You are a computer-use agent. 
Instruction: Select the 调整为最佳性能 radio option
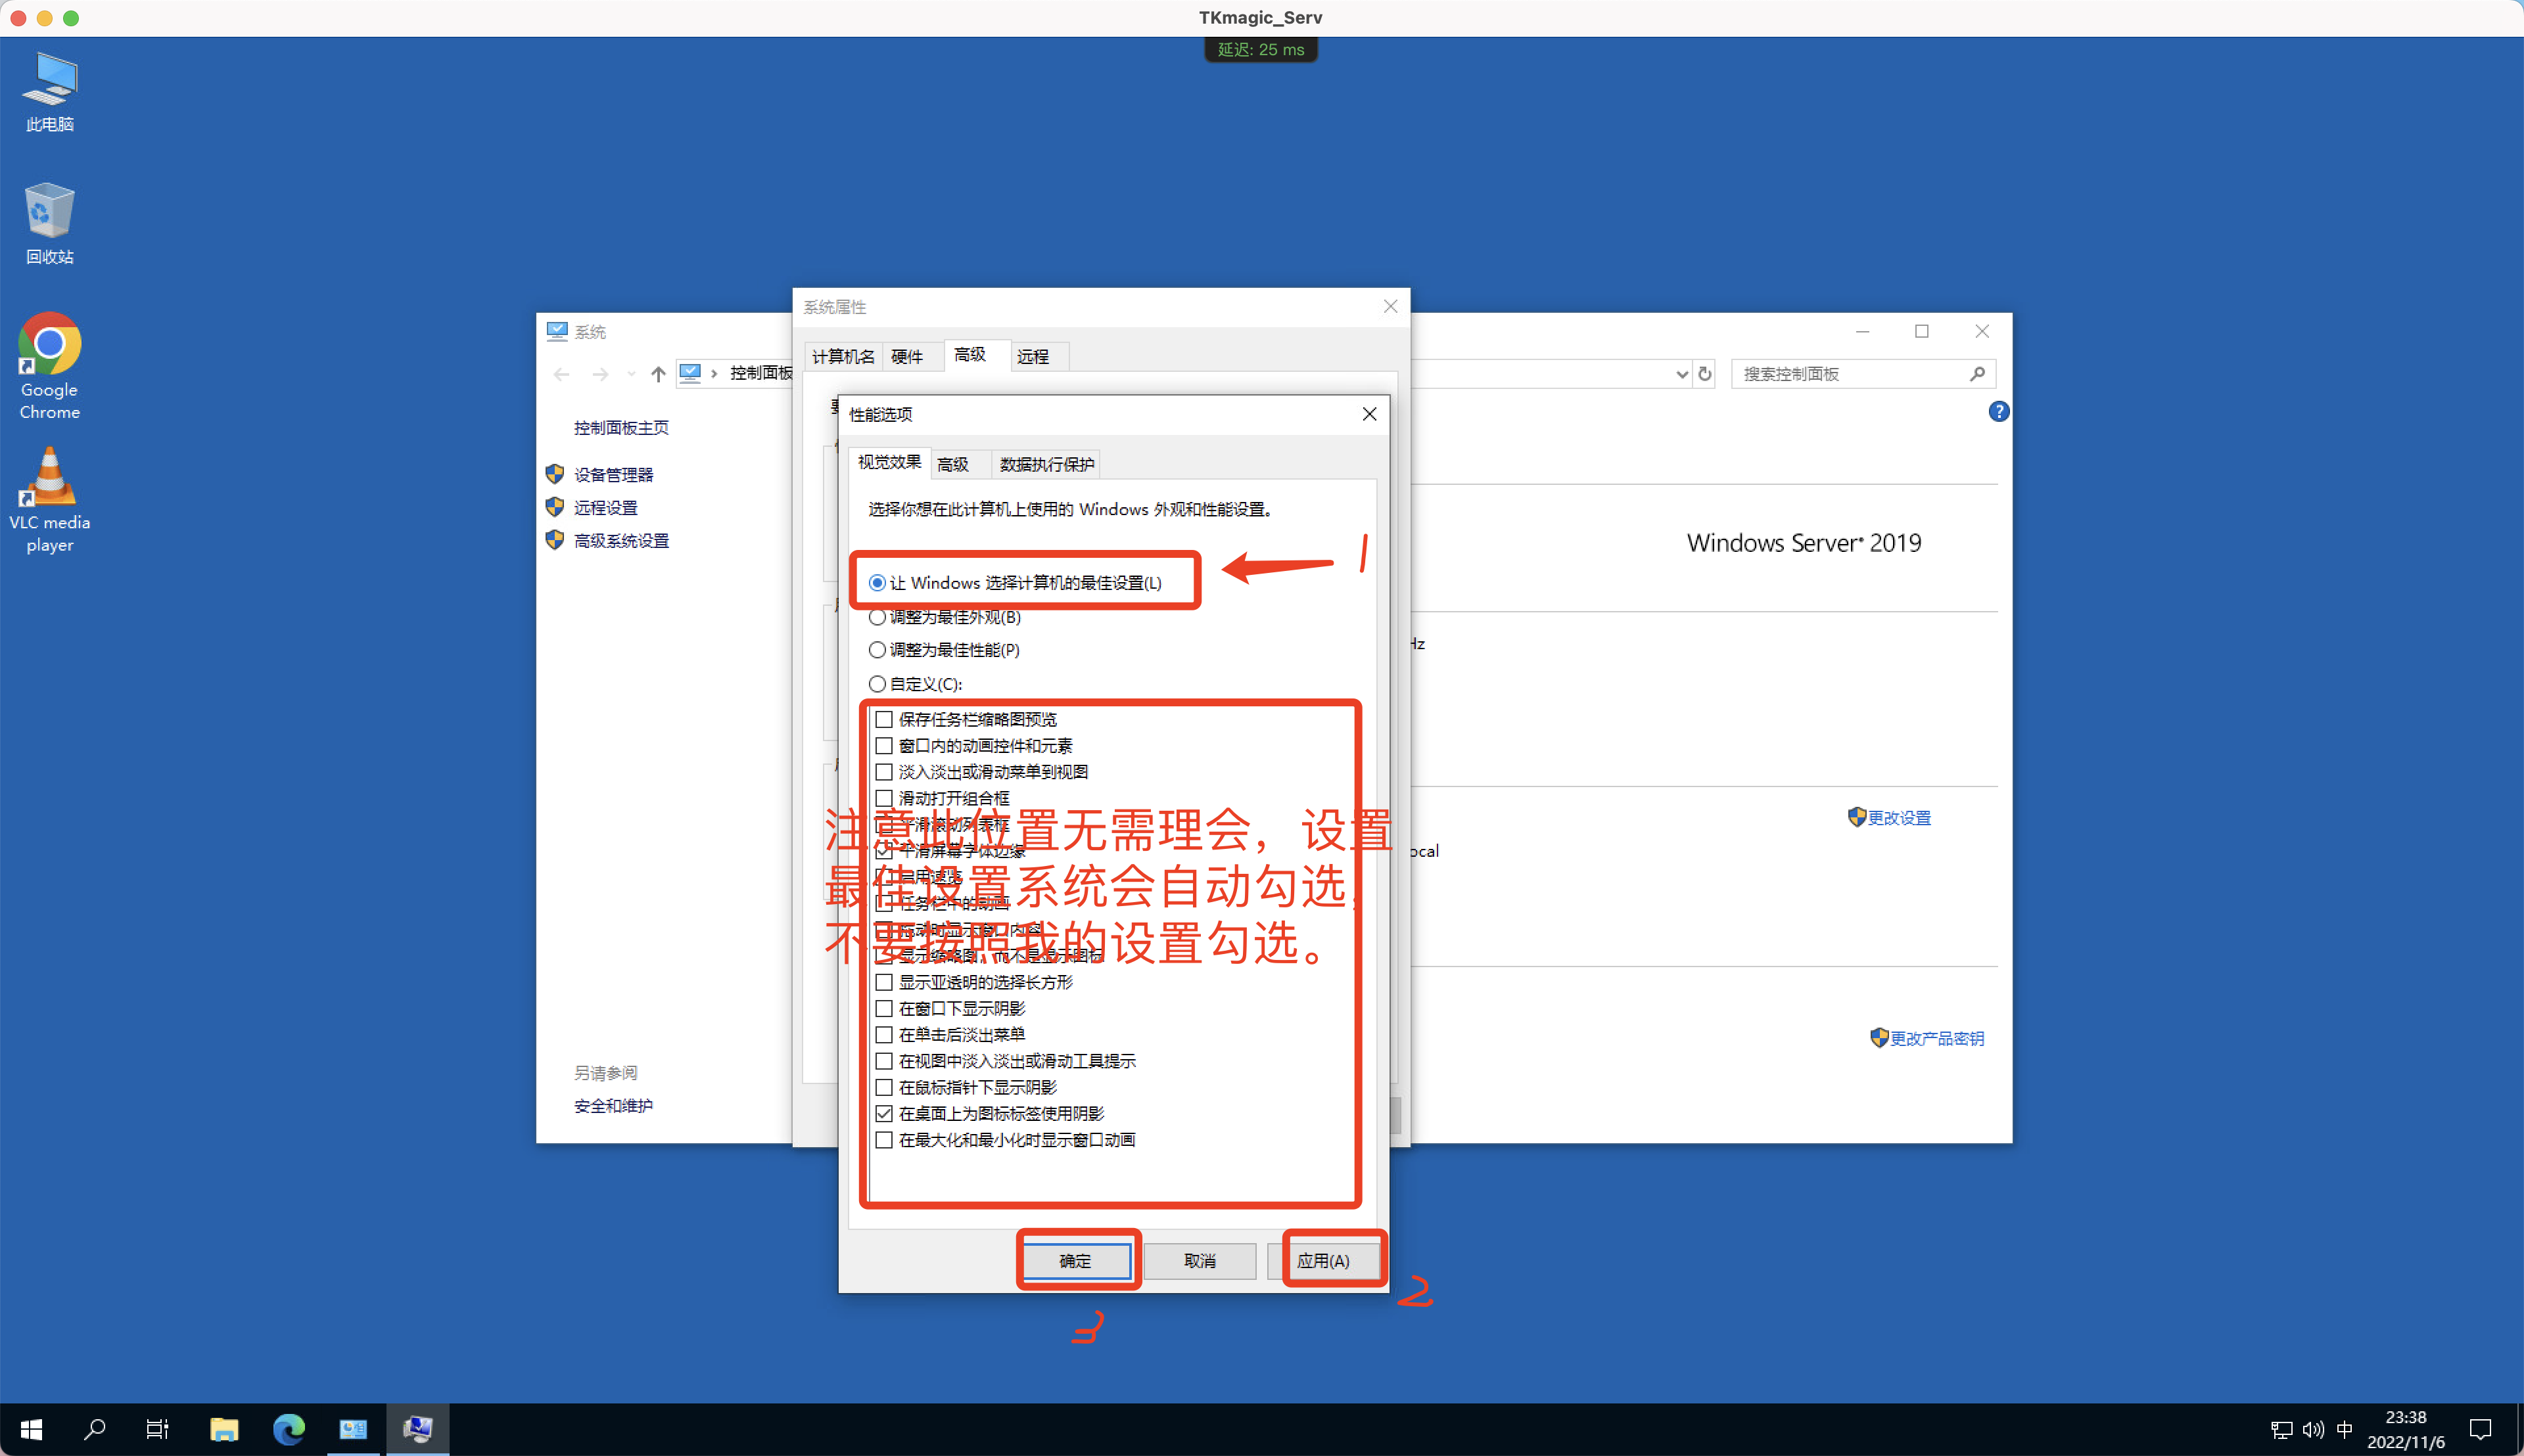coord(876,650)
